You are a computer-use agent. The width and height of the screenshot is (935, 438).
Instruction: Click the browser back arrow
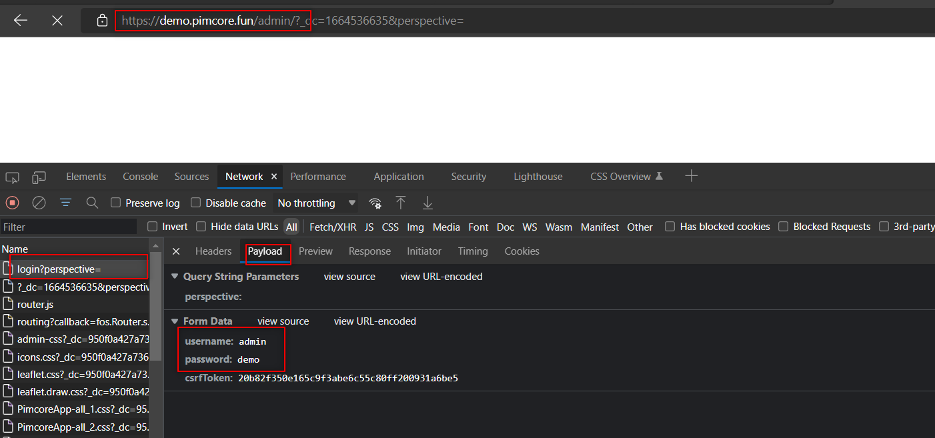[x=21, y=21]
